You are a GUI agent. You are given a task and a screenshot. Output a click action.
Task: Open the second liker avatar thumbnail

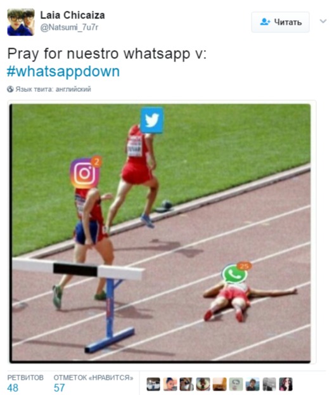tap(170, 384)
